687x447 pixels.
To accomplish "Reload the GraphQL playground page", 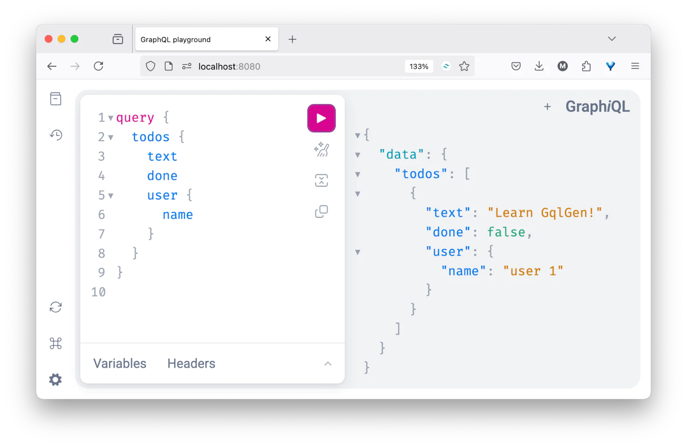I will pyautogui.click(x=98, y=66).
